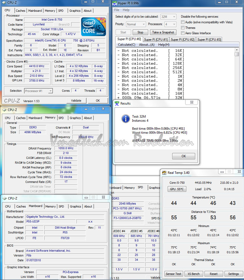The width and height of the screenshot is (244, 280).
Task: Click the AVERAGE TIME line in Results
Action: (155, 141)
